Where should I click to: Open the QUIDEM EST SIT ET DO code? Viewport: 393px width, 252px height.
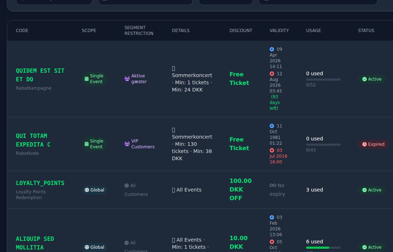pyautogui.click(x=40, y=75)
